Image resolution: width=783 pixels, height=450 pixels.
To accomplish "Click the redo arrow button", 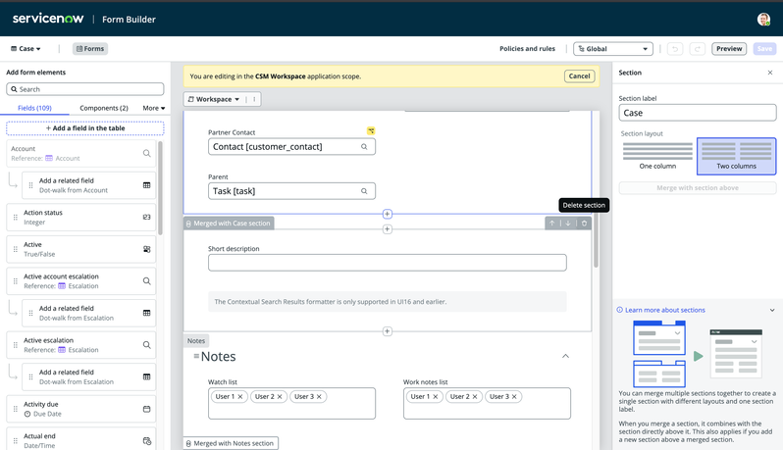I will click(697, 49).
